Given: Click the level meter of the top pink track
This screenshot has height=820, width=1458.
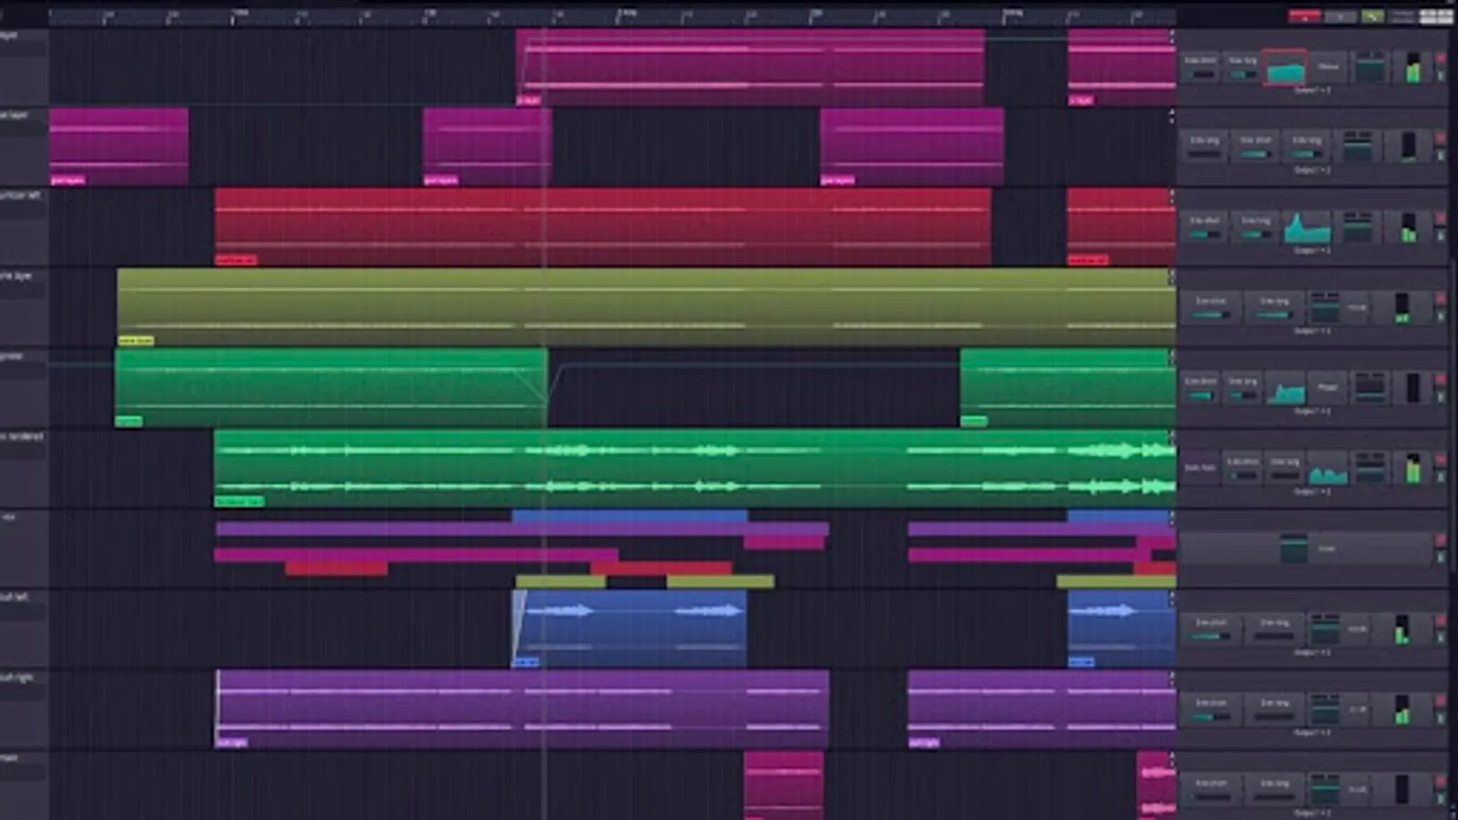Looking at the screenshot, I should [1412, 67].
